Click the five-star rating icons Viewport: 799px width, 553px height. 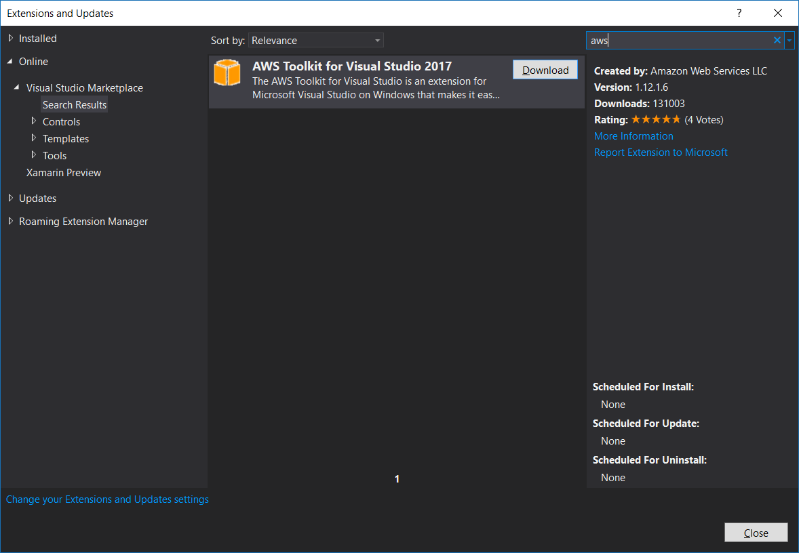[655, 120]
